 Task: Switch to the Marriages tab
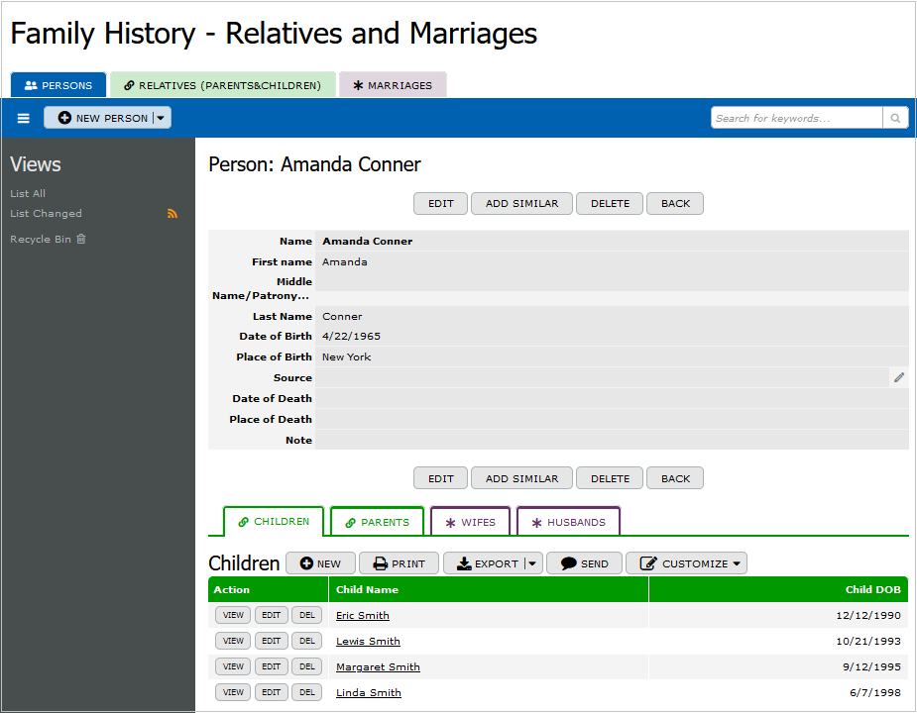click(x=393, y=85)
